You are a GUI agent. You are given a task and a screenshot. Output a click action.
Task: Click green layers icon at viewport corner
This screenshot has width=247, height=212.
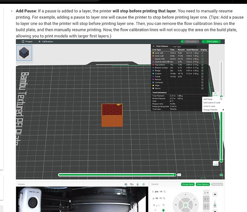click(x=221, y=175)
